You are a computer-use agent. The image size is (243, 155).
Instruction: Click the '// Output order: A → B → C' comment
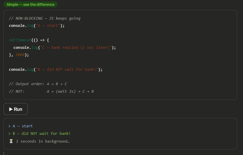click(x=38, y=84)
